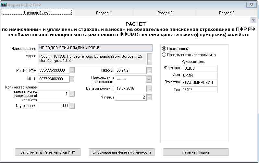The width and height of the screenshot is (259, 163).
Task: Click the ellipsis button next to Адрес
Action: pos(150,59)
